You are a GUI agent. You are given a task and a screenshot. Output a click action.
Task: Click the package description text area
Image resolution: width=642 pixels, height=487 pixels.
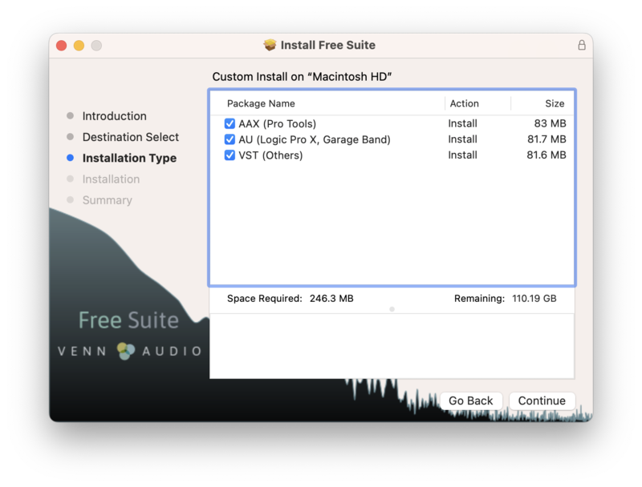pyautogui.click(x=392, y=344)
